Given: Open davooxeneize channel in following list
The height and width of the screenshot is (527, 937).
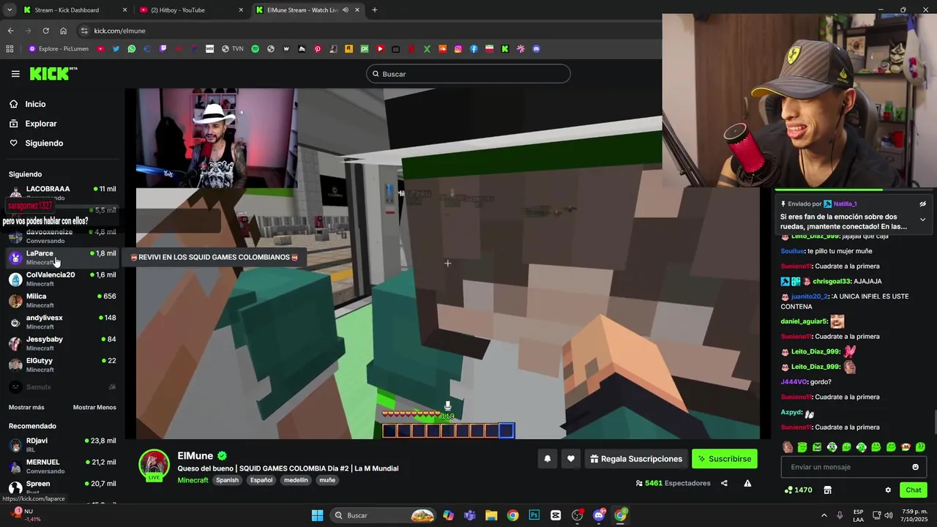Looking at the screenshot, I should click(62, 236).
